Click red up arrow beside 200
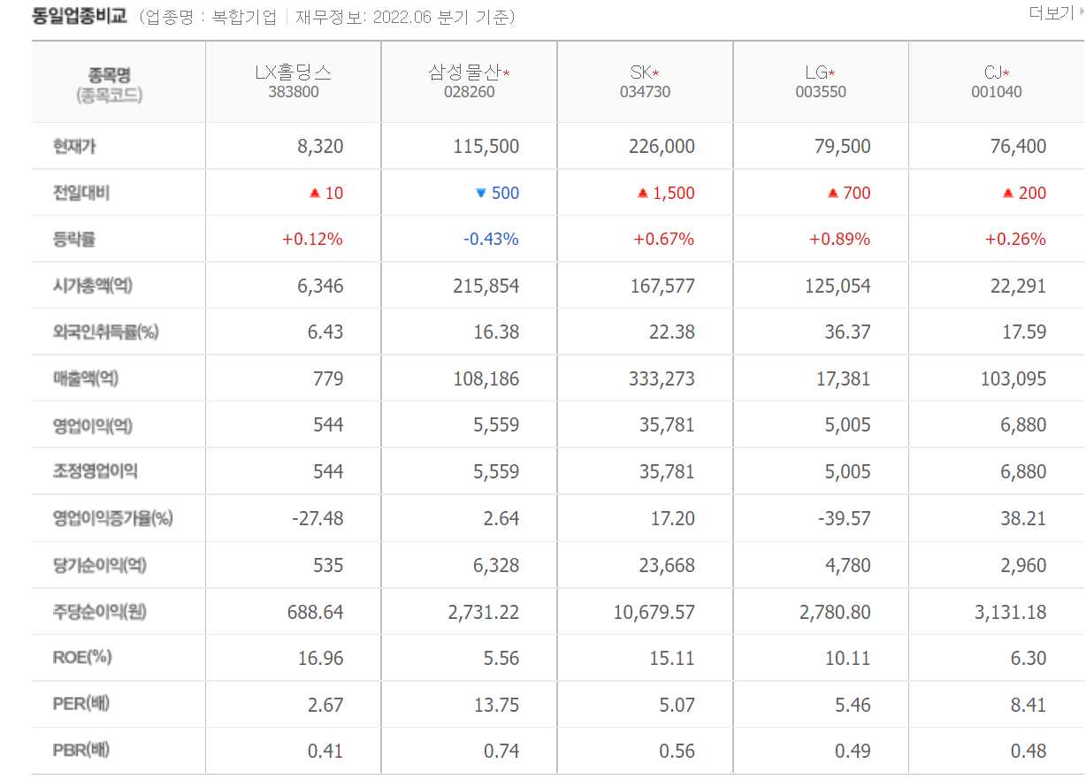This screenshot has height=779, width=1086. pyautogui.click(x=1008, y=193)
